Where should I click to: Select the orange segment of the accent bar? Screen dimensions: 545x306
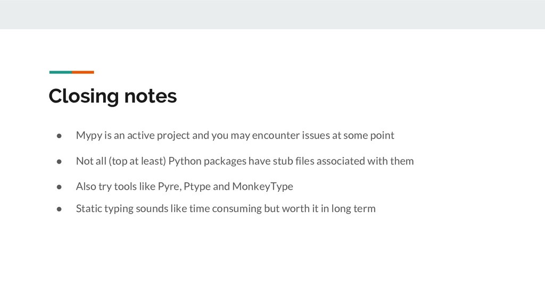[83, 72]
